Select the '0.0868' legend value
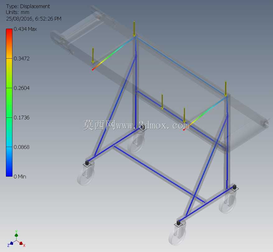 [x=21, y=147]
